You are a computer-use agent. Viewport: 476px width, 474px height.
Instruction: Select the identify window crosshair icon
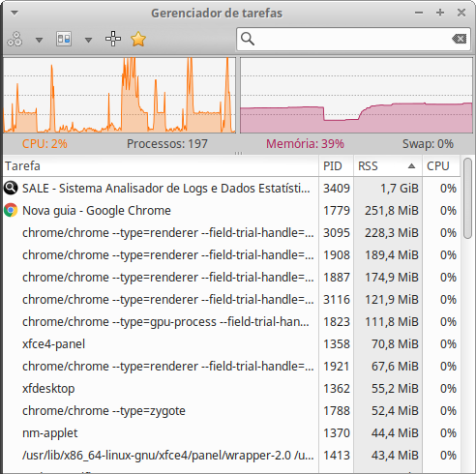[x=113, y=39]
